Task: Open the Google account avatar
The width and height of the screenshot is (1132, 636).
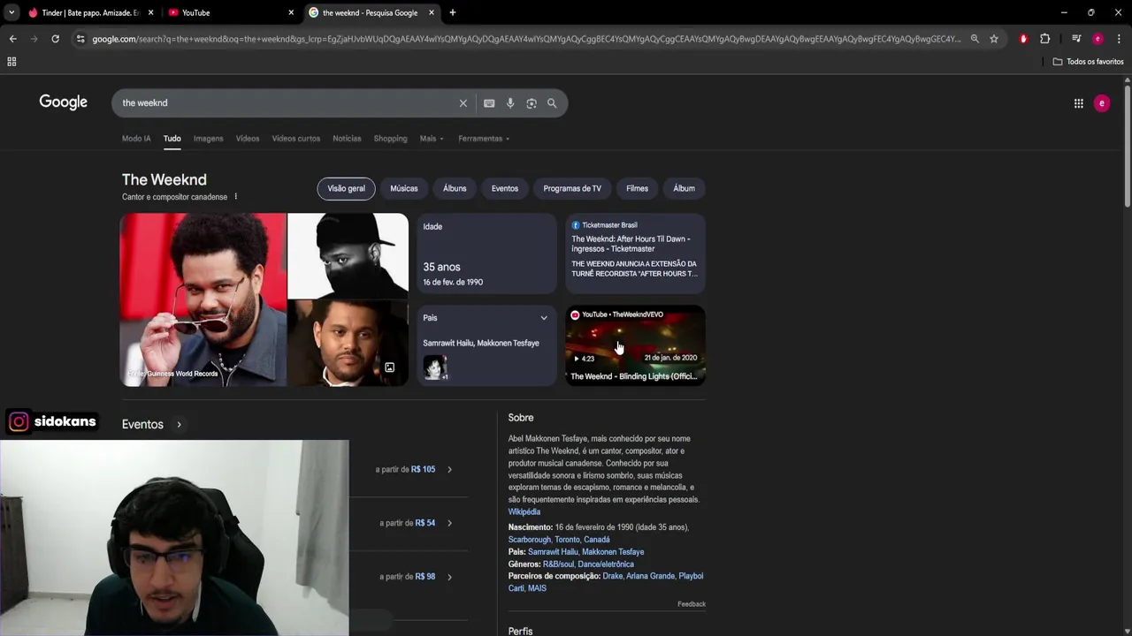Action: tap(1102, 103)
